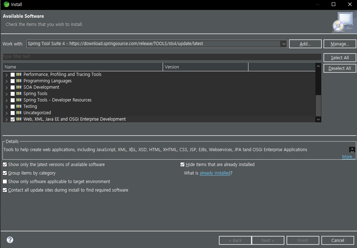Maximize the Install dialog window
Screen dimensions: 357x248
coord(333,4)
